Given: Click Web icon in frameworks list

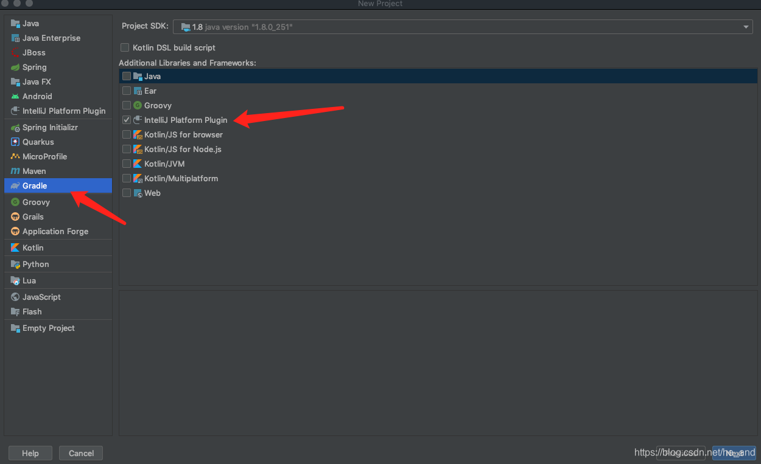Looking at the screenshot, I should 138,193.
